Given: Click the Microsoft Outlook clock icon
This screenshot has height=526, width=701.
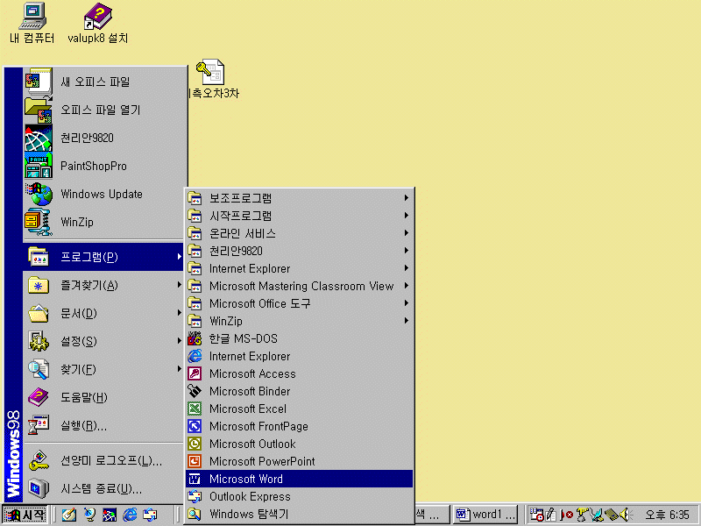Looking at the screenshot, I should pos(195,444).
